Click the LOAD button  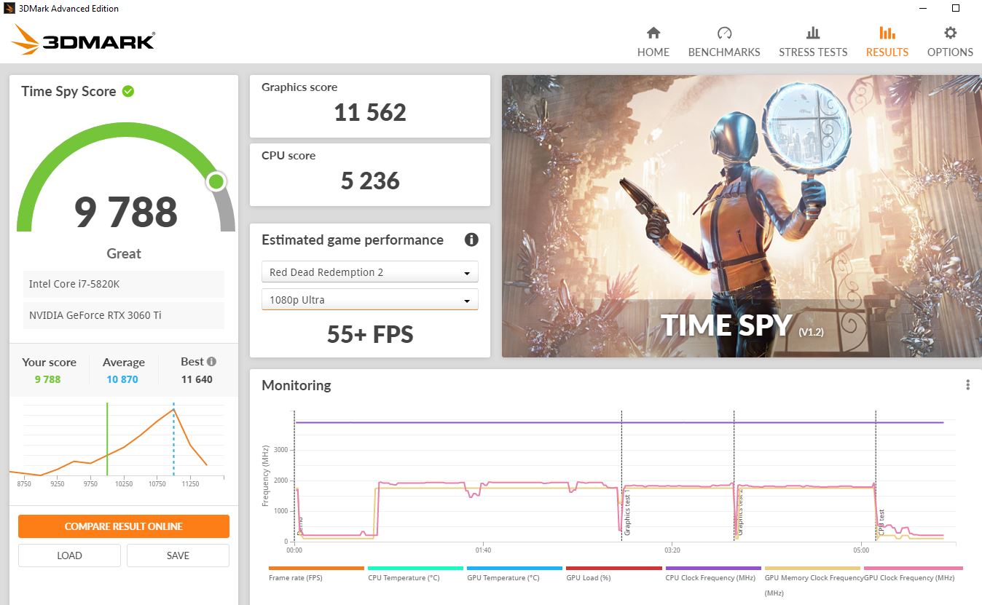69,555
